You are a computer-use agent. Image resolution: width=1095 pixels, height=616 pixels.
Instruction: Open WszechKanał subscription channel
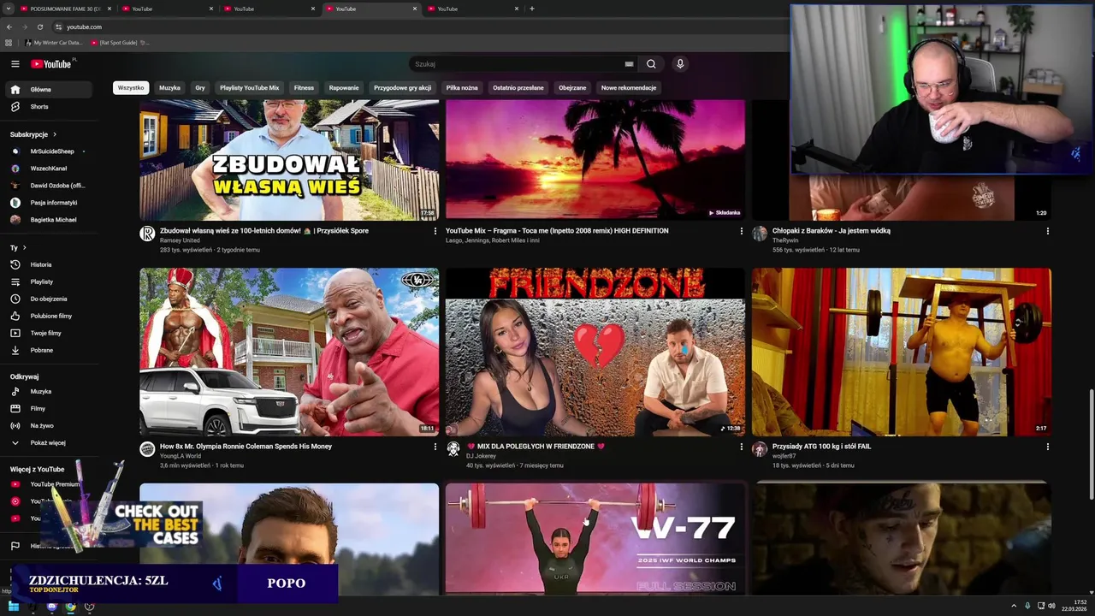click(x=51, y=169)
